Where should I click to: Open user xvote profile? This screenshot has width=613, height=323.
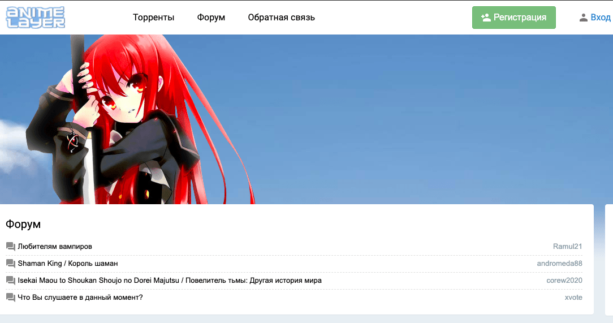pos(573,298)
